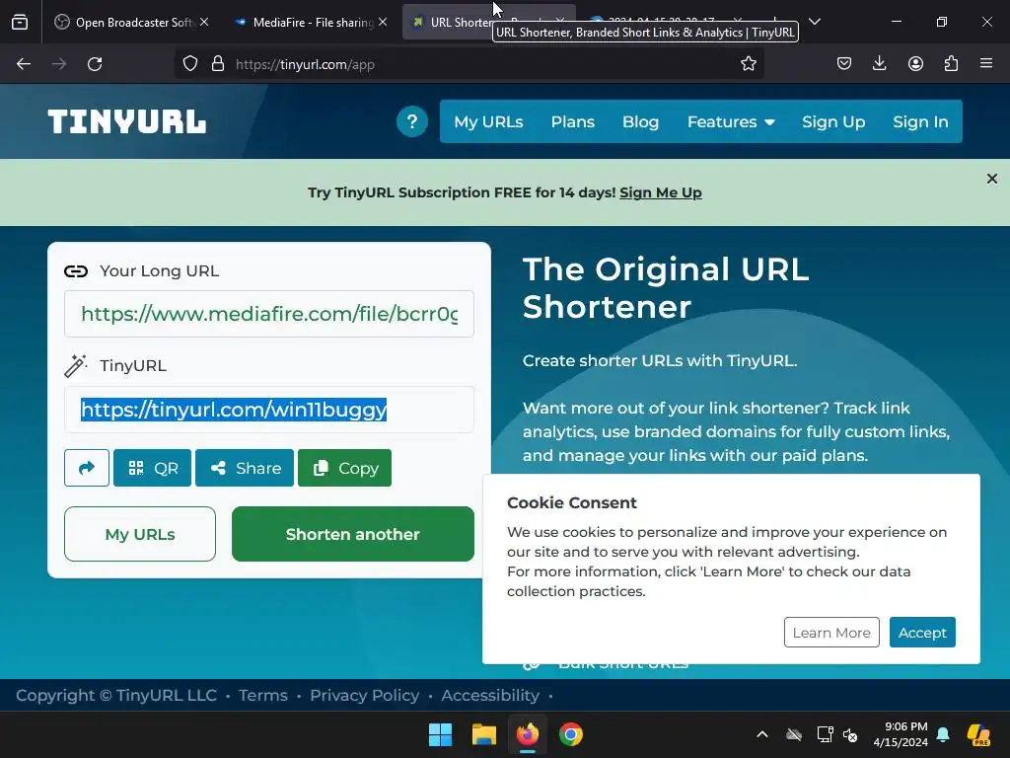Open Firefox downloads panel
1010x758 pixels.
(879, 64)
